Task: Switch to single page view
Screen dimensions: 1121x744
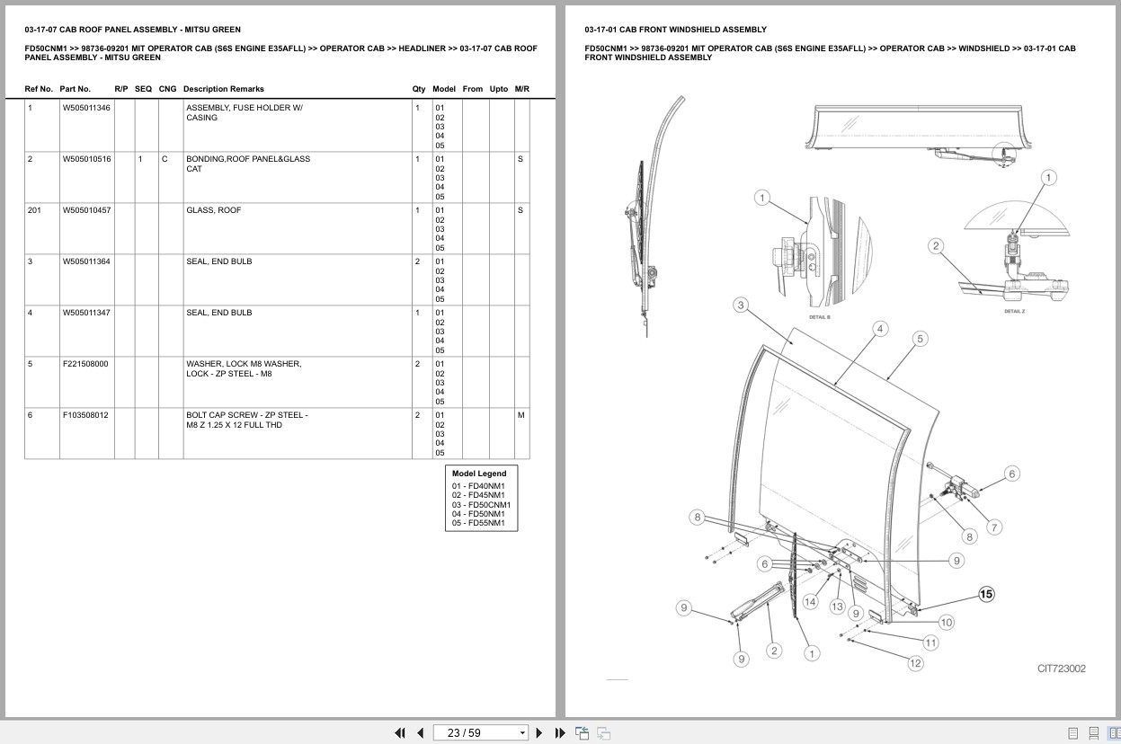Action: (1073, 733)
